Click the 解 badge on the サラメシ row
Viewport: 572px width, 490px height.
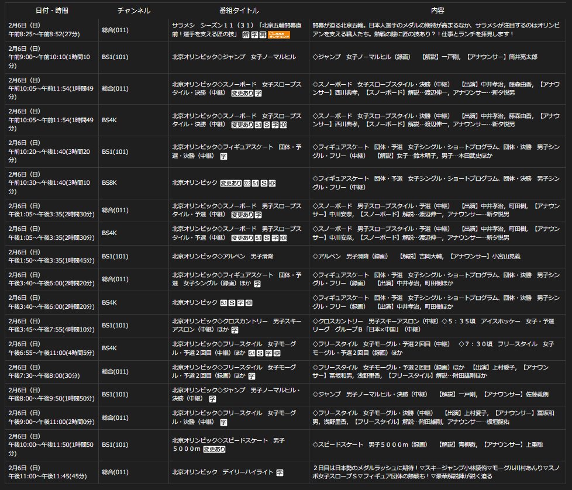(x=246, y=34)
